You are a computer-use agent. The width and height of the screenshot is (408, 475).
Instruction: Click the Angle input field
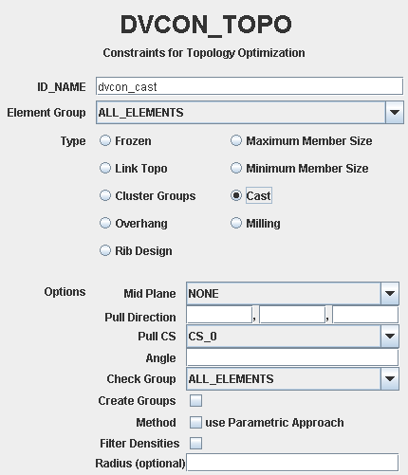tap(292, 357)
